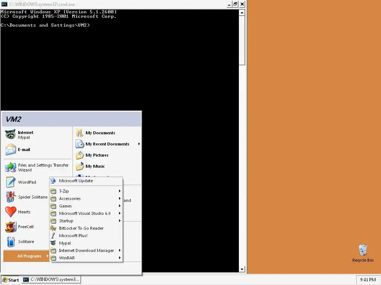This screenshot has height=285, width=381.
Task: Expand Microsoft Visual Studio 6.0 submenu arrow
Action: tap(120, 213)
